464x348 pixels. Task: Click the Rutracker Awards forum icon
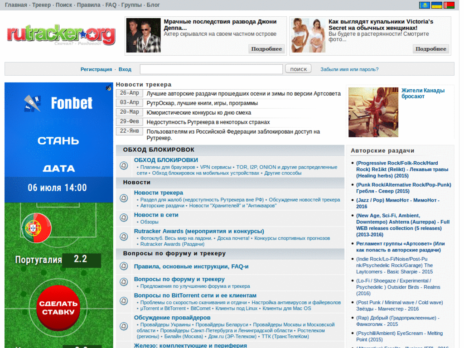tap(123, 236)
